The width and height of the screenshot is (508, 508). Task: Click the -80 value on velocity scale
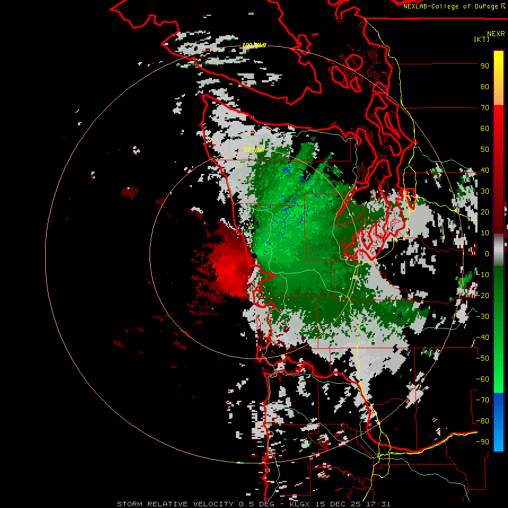click(483, 421)
